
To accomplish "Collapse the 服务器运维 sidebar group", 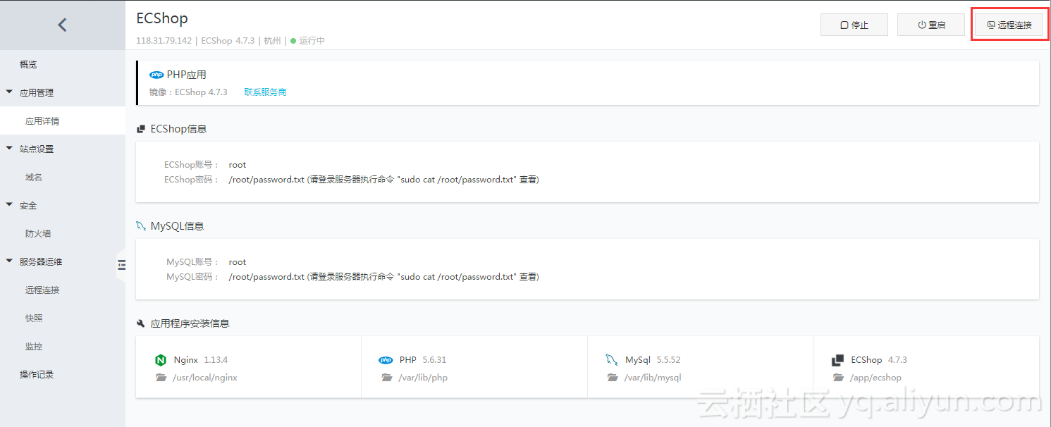I will [9, 261].
